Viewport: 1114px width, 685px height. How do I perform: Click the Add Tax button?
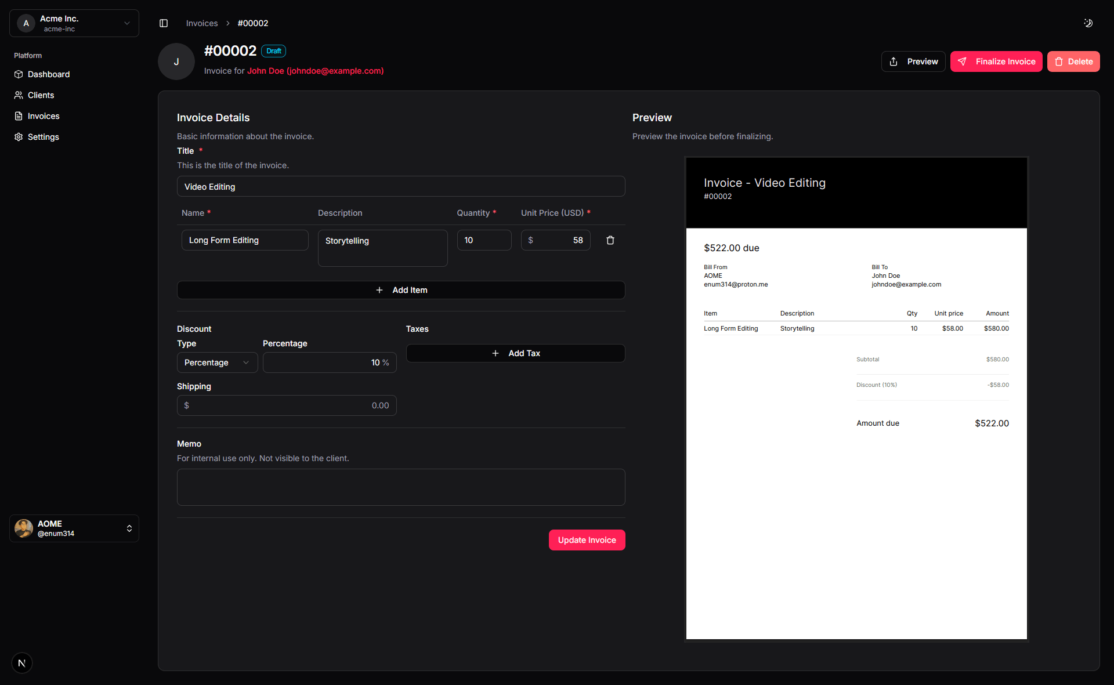pos(515,353)
